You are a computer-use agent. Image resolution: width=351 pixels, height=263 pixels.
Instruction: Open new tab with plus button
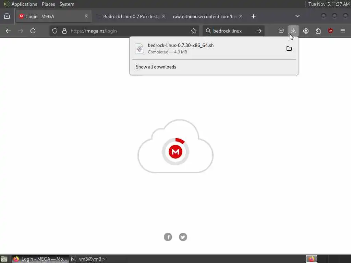tap(253, 16)
